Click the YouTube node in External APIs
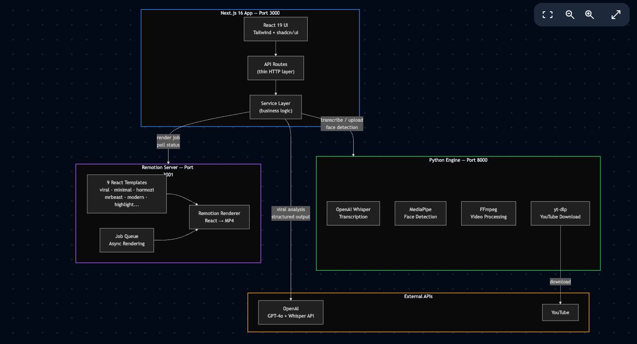Screen dimensions: 637x344 coord(560,312)
